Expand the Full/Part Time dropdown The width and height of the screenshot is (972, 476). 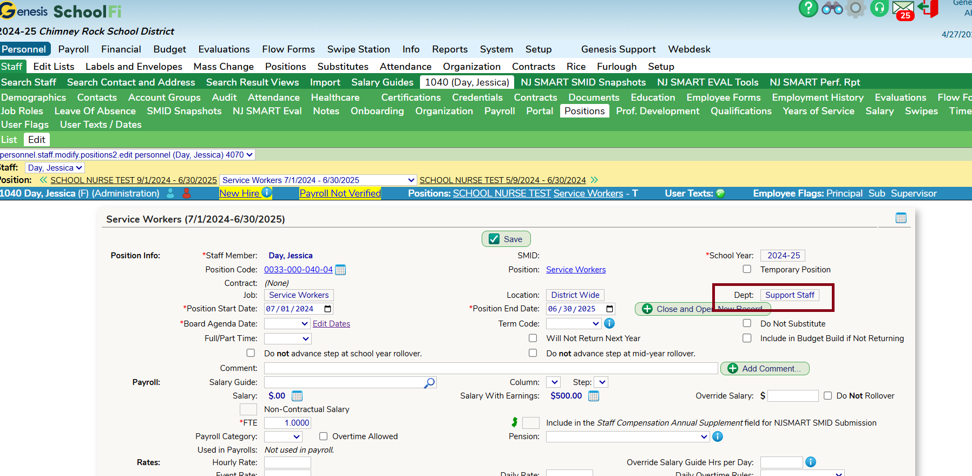pyautogui.click(x=288, y=338)
